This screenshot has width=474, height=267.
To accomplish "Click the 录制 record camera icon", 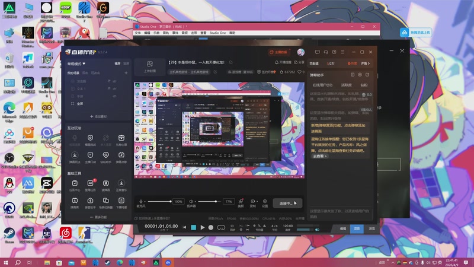I will tap(252, 201).
